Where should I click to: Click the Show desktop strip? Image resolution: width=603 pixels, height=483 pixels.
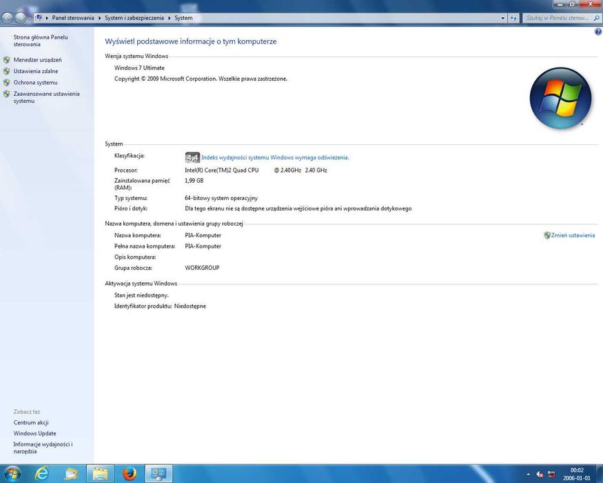600,474
